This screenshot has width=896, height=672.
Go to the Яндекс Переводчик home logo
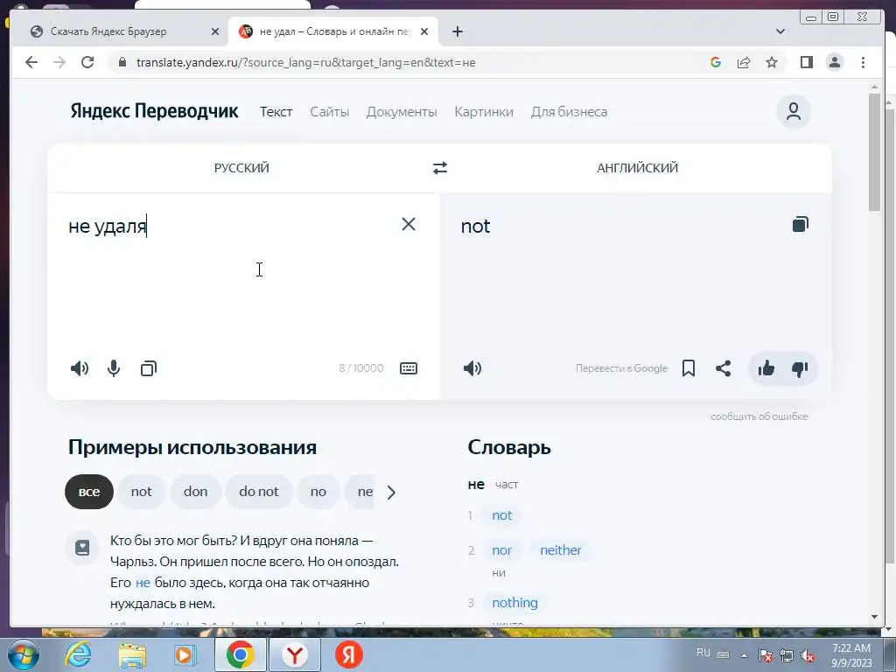[154, 111]
